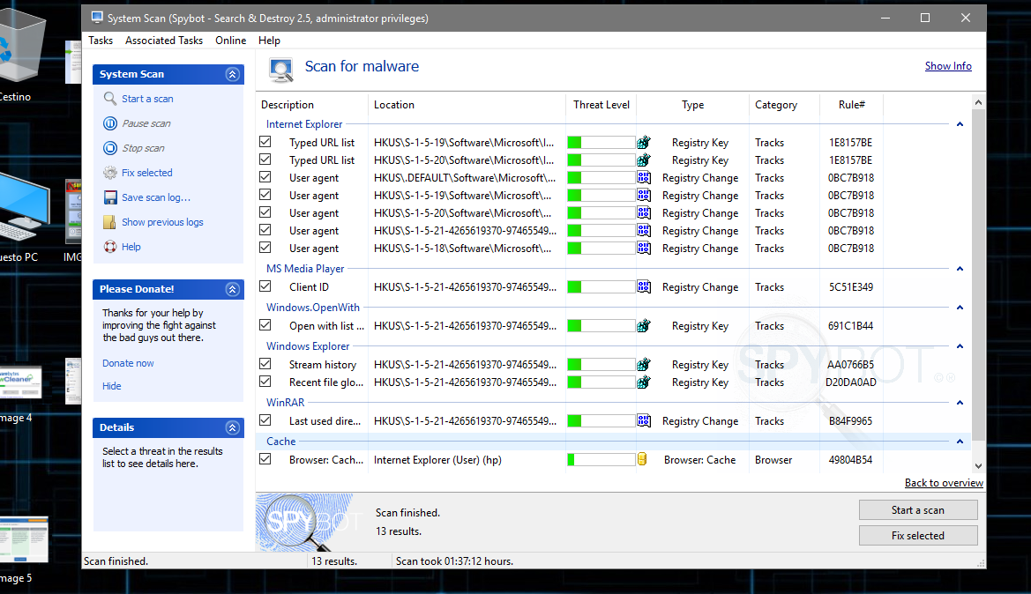Collapse the MS Media Player results group

960,269
